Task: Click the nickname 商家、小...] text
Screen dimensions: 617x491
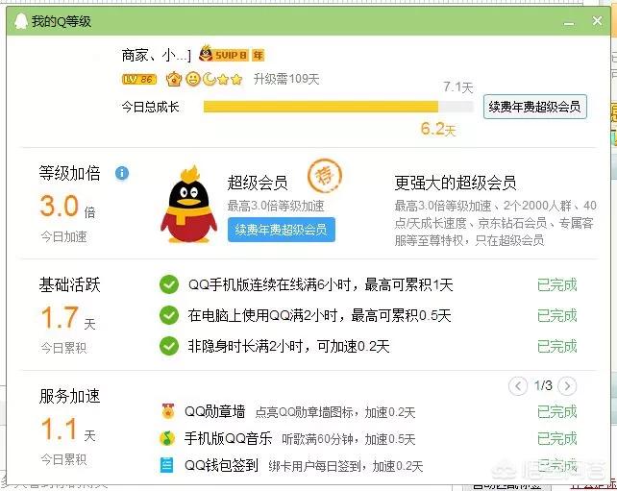Action: [156, 56]
